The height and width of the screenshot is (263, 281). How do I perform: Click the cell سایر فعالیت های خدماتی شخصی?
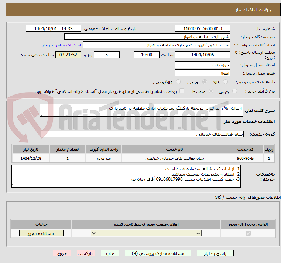click(x=174, y=158)
